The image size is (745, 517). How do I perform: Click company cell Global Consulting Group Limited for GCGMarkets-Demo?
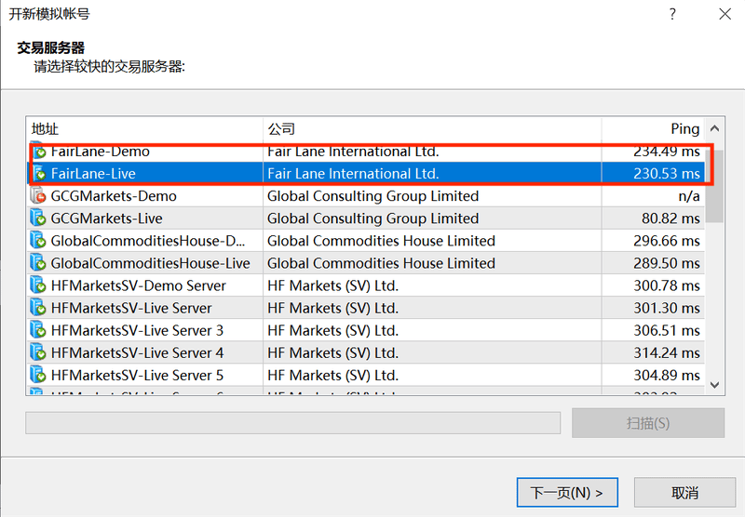(373, 196)
